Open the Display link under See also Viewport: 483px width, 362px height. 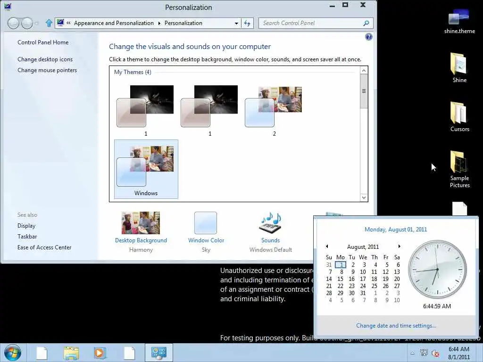[26, 226]
